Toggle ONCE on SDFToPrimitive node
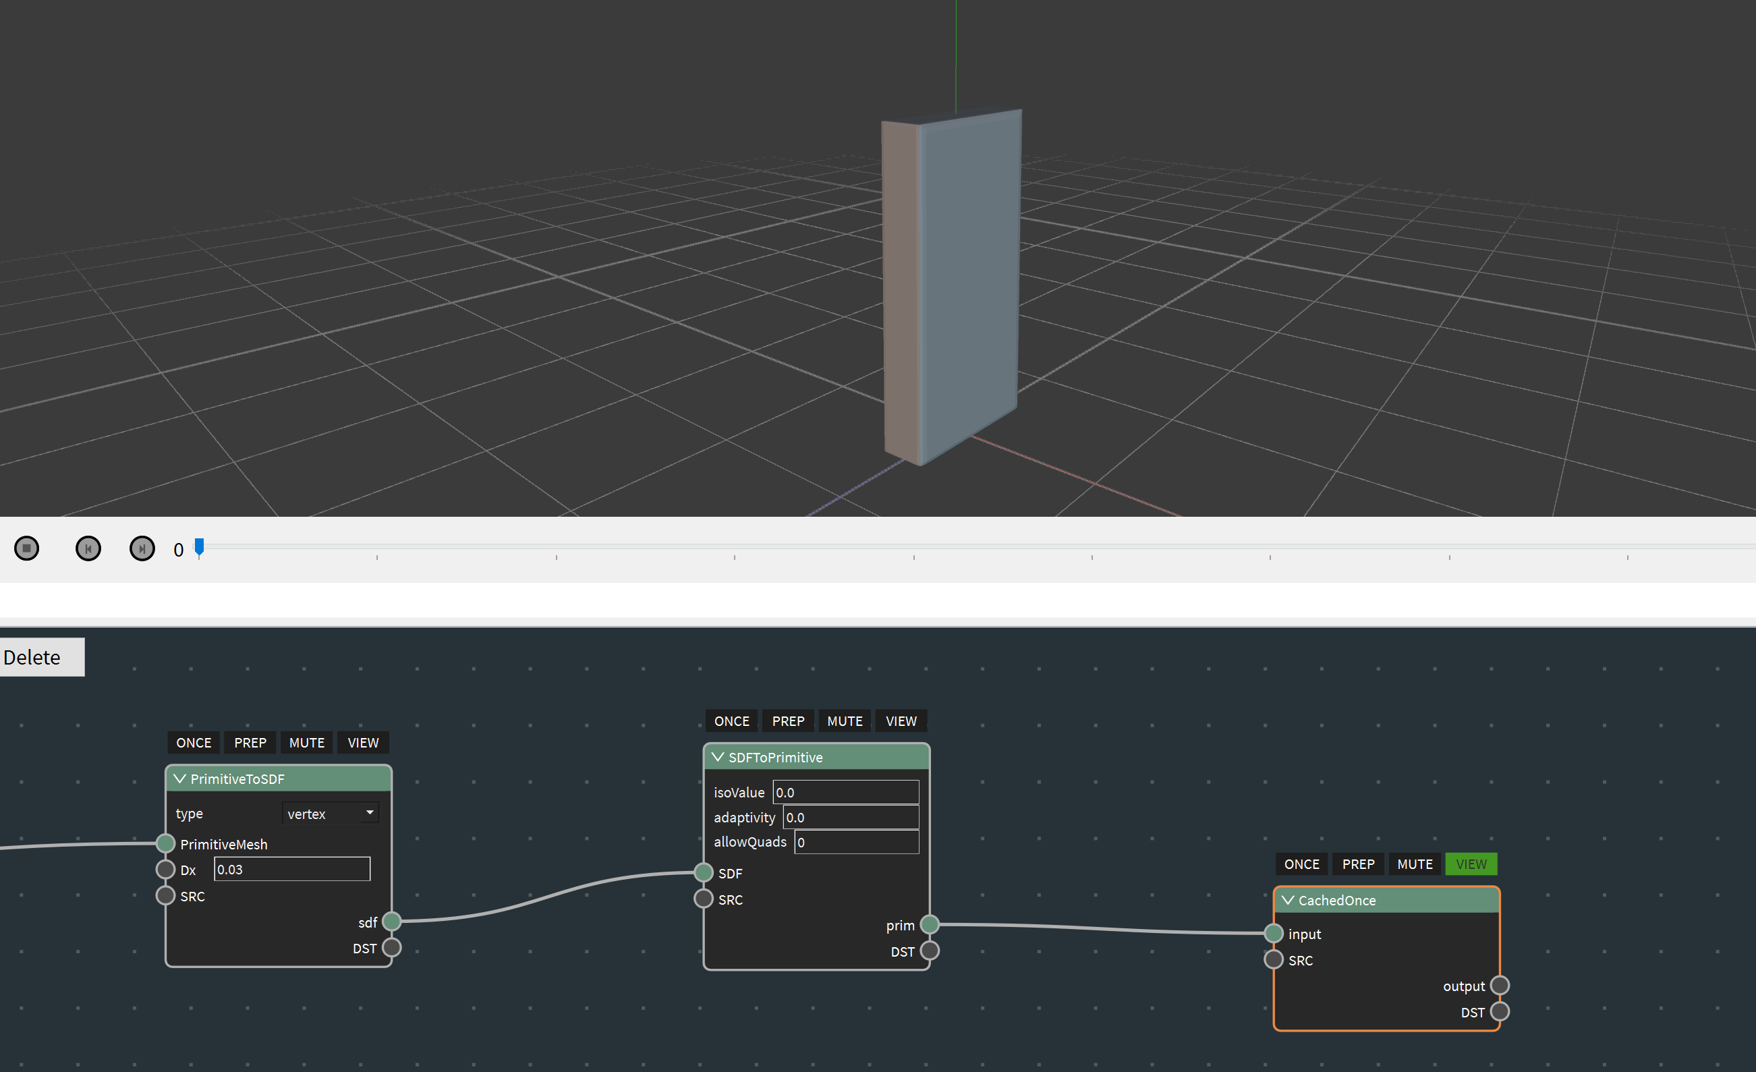The width and height of the screenshot is (1756, 1072). pyautogui.click(x=732, y=721)
